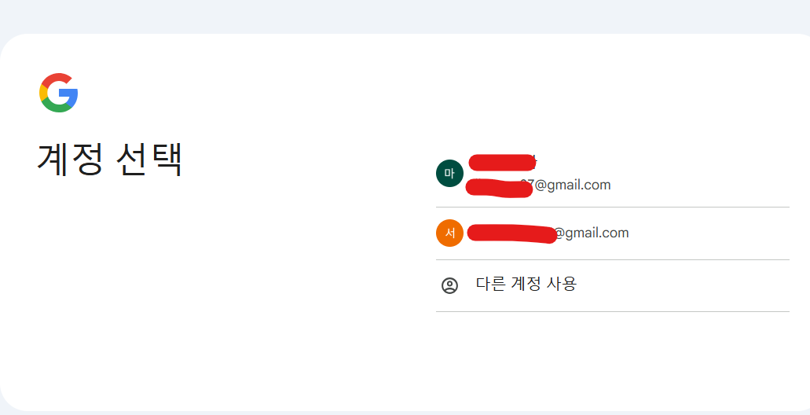This screenshot has width=810, height=415.
Task: Click the red scribble covering the 서 email
Action: click(x=511, y=233)
